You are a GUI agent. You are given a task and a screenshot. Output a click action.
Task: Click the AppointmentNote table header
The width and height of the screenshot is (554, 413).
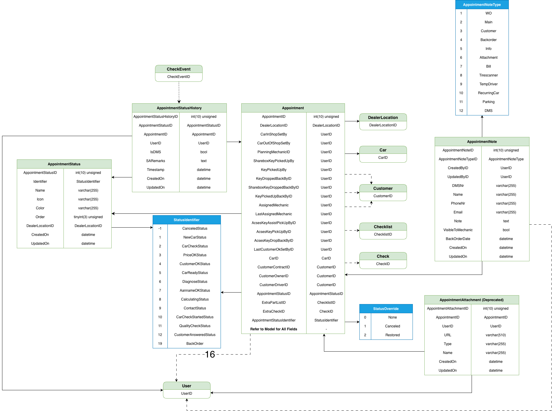[482, 142]
